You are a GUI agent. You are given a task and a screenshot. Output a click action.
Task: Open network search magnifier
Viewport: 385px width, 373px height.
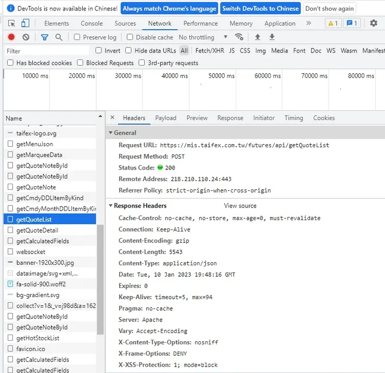(59, 37)
